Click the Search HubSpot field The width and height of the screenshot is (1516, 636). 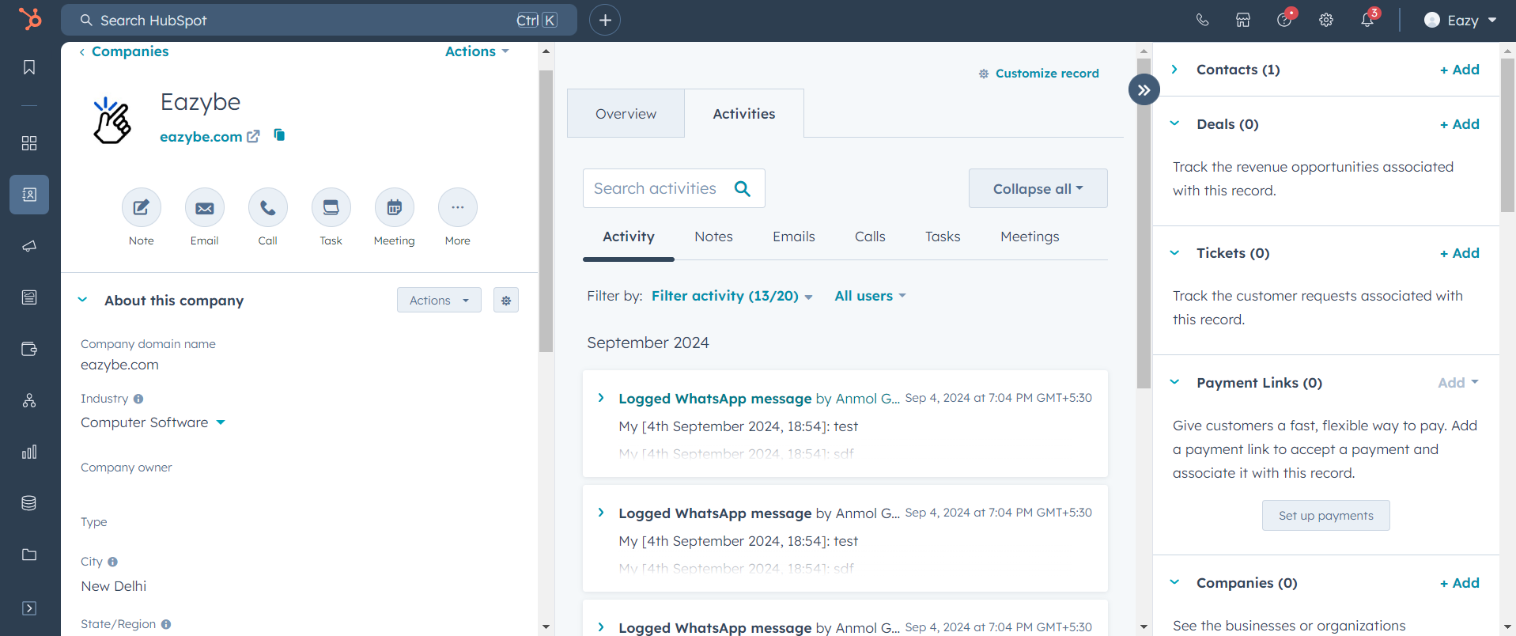point(319,20)
